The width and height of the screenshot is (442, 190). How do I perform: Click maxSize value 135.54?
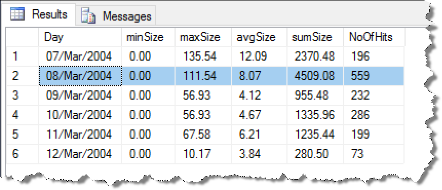click(203, 56)
